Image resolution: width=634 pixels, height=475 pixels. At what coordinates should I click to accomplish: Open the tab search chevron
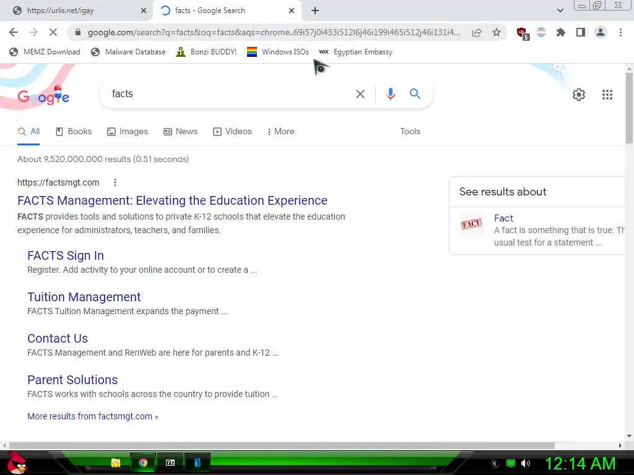point(560,11)
